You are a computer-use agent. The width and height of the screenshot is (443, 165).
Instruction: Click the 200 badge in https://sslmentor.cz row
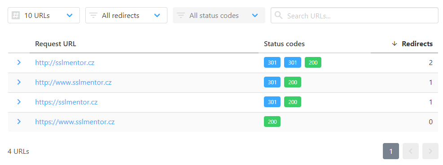click(x=293, y=102)
